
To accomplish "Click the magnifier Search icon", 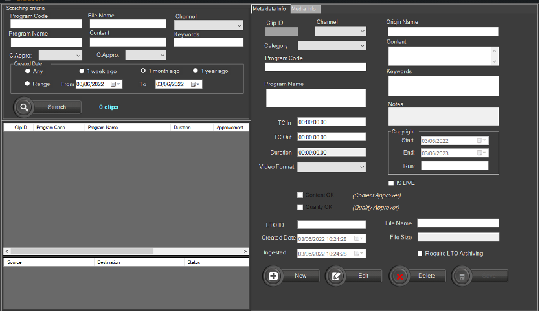I will click(23, 107).
